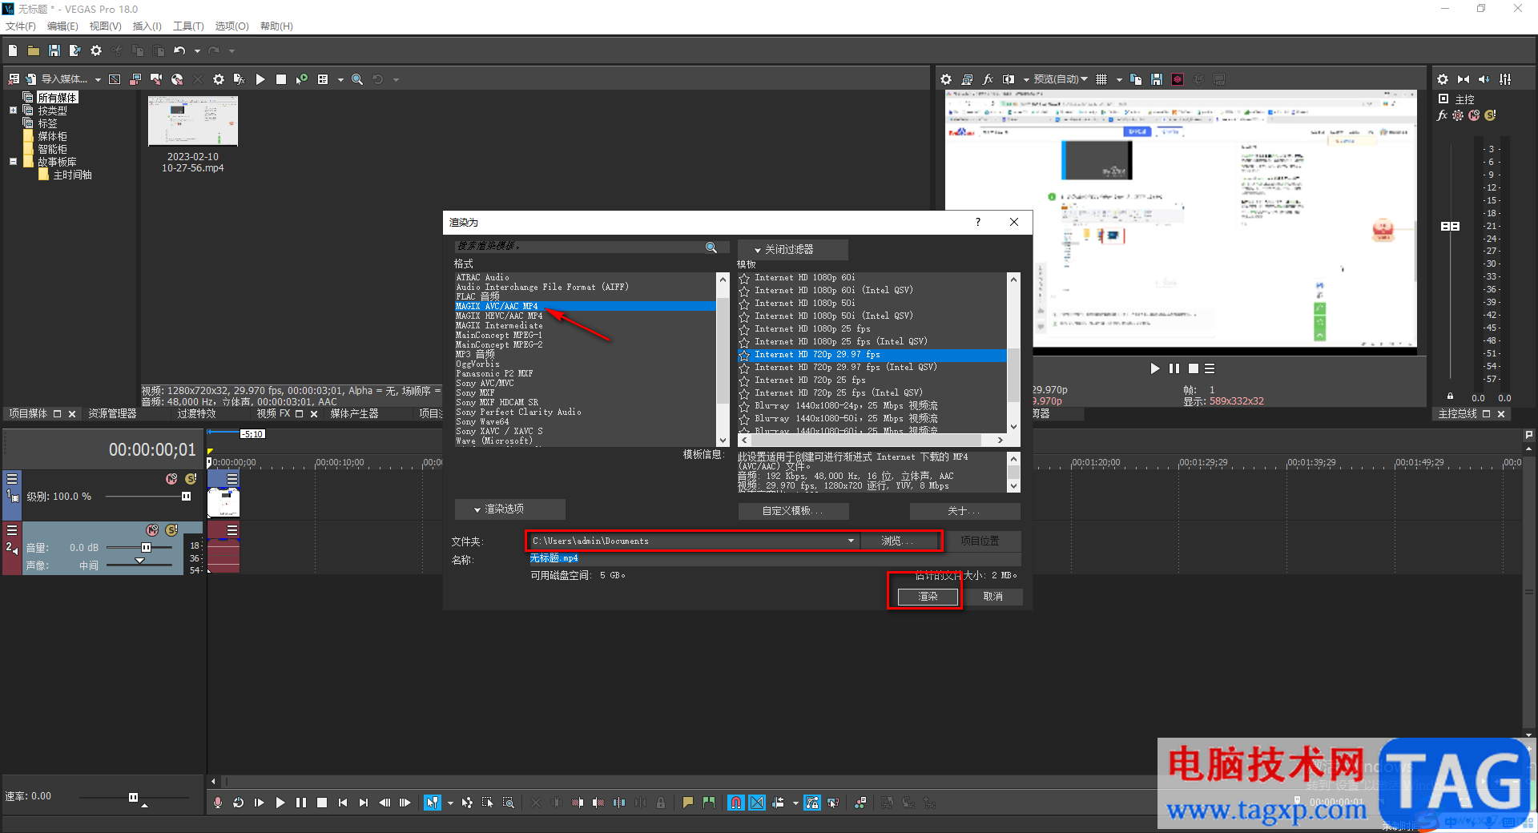
Task: Enable loop playback in the transport bar
Action: coord(239,803)
